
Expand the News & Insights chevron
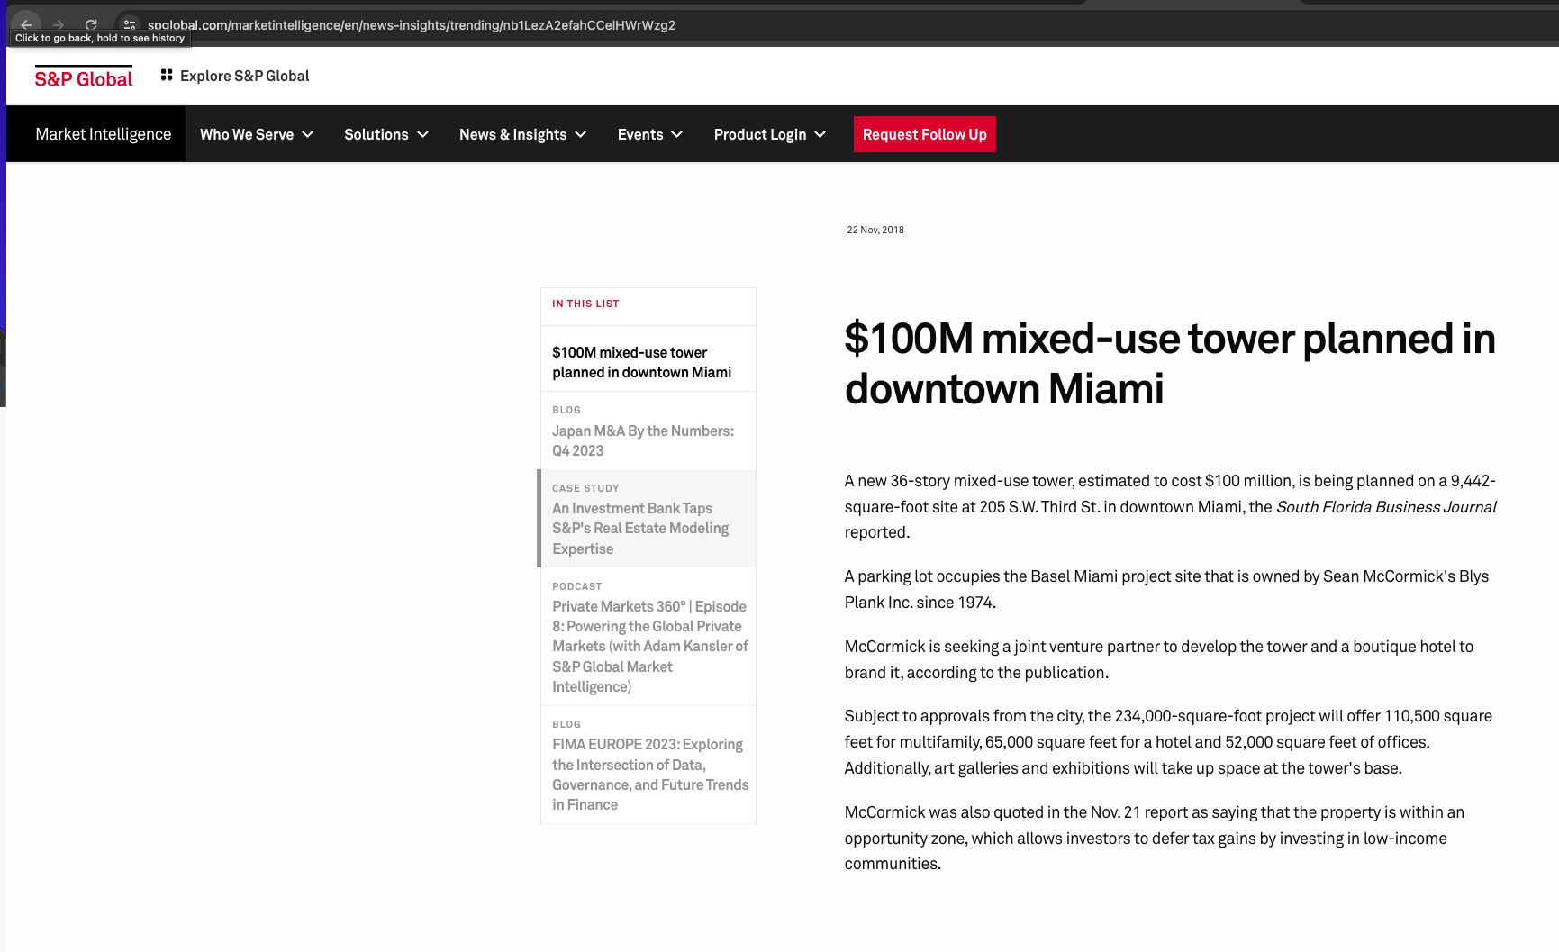pos(581,134)
